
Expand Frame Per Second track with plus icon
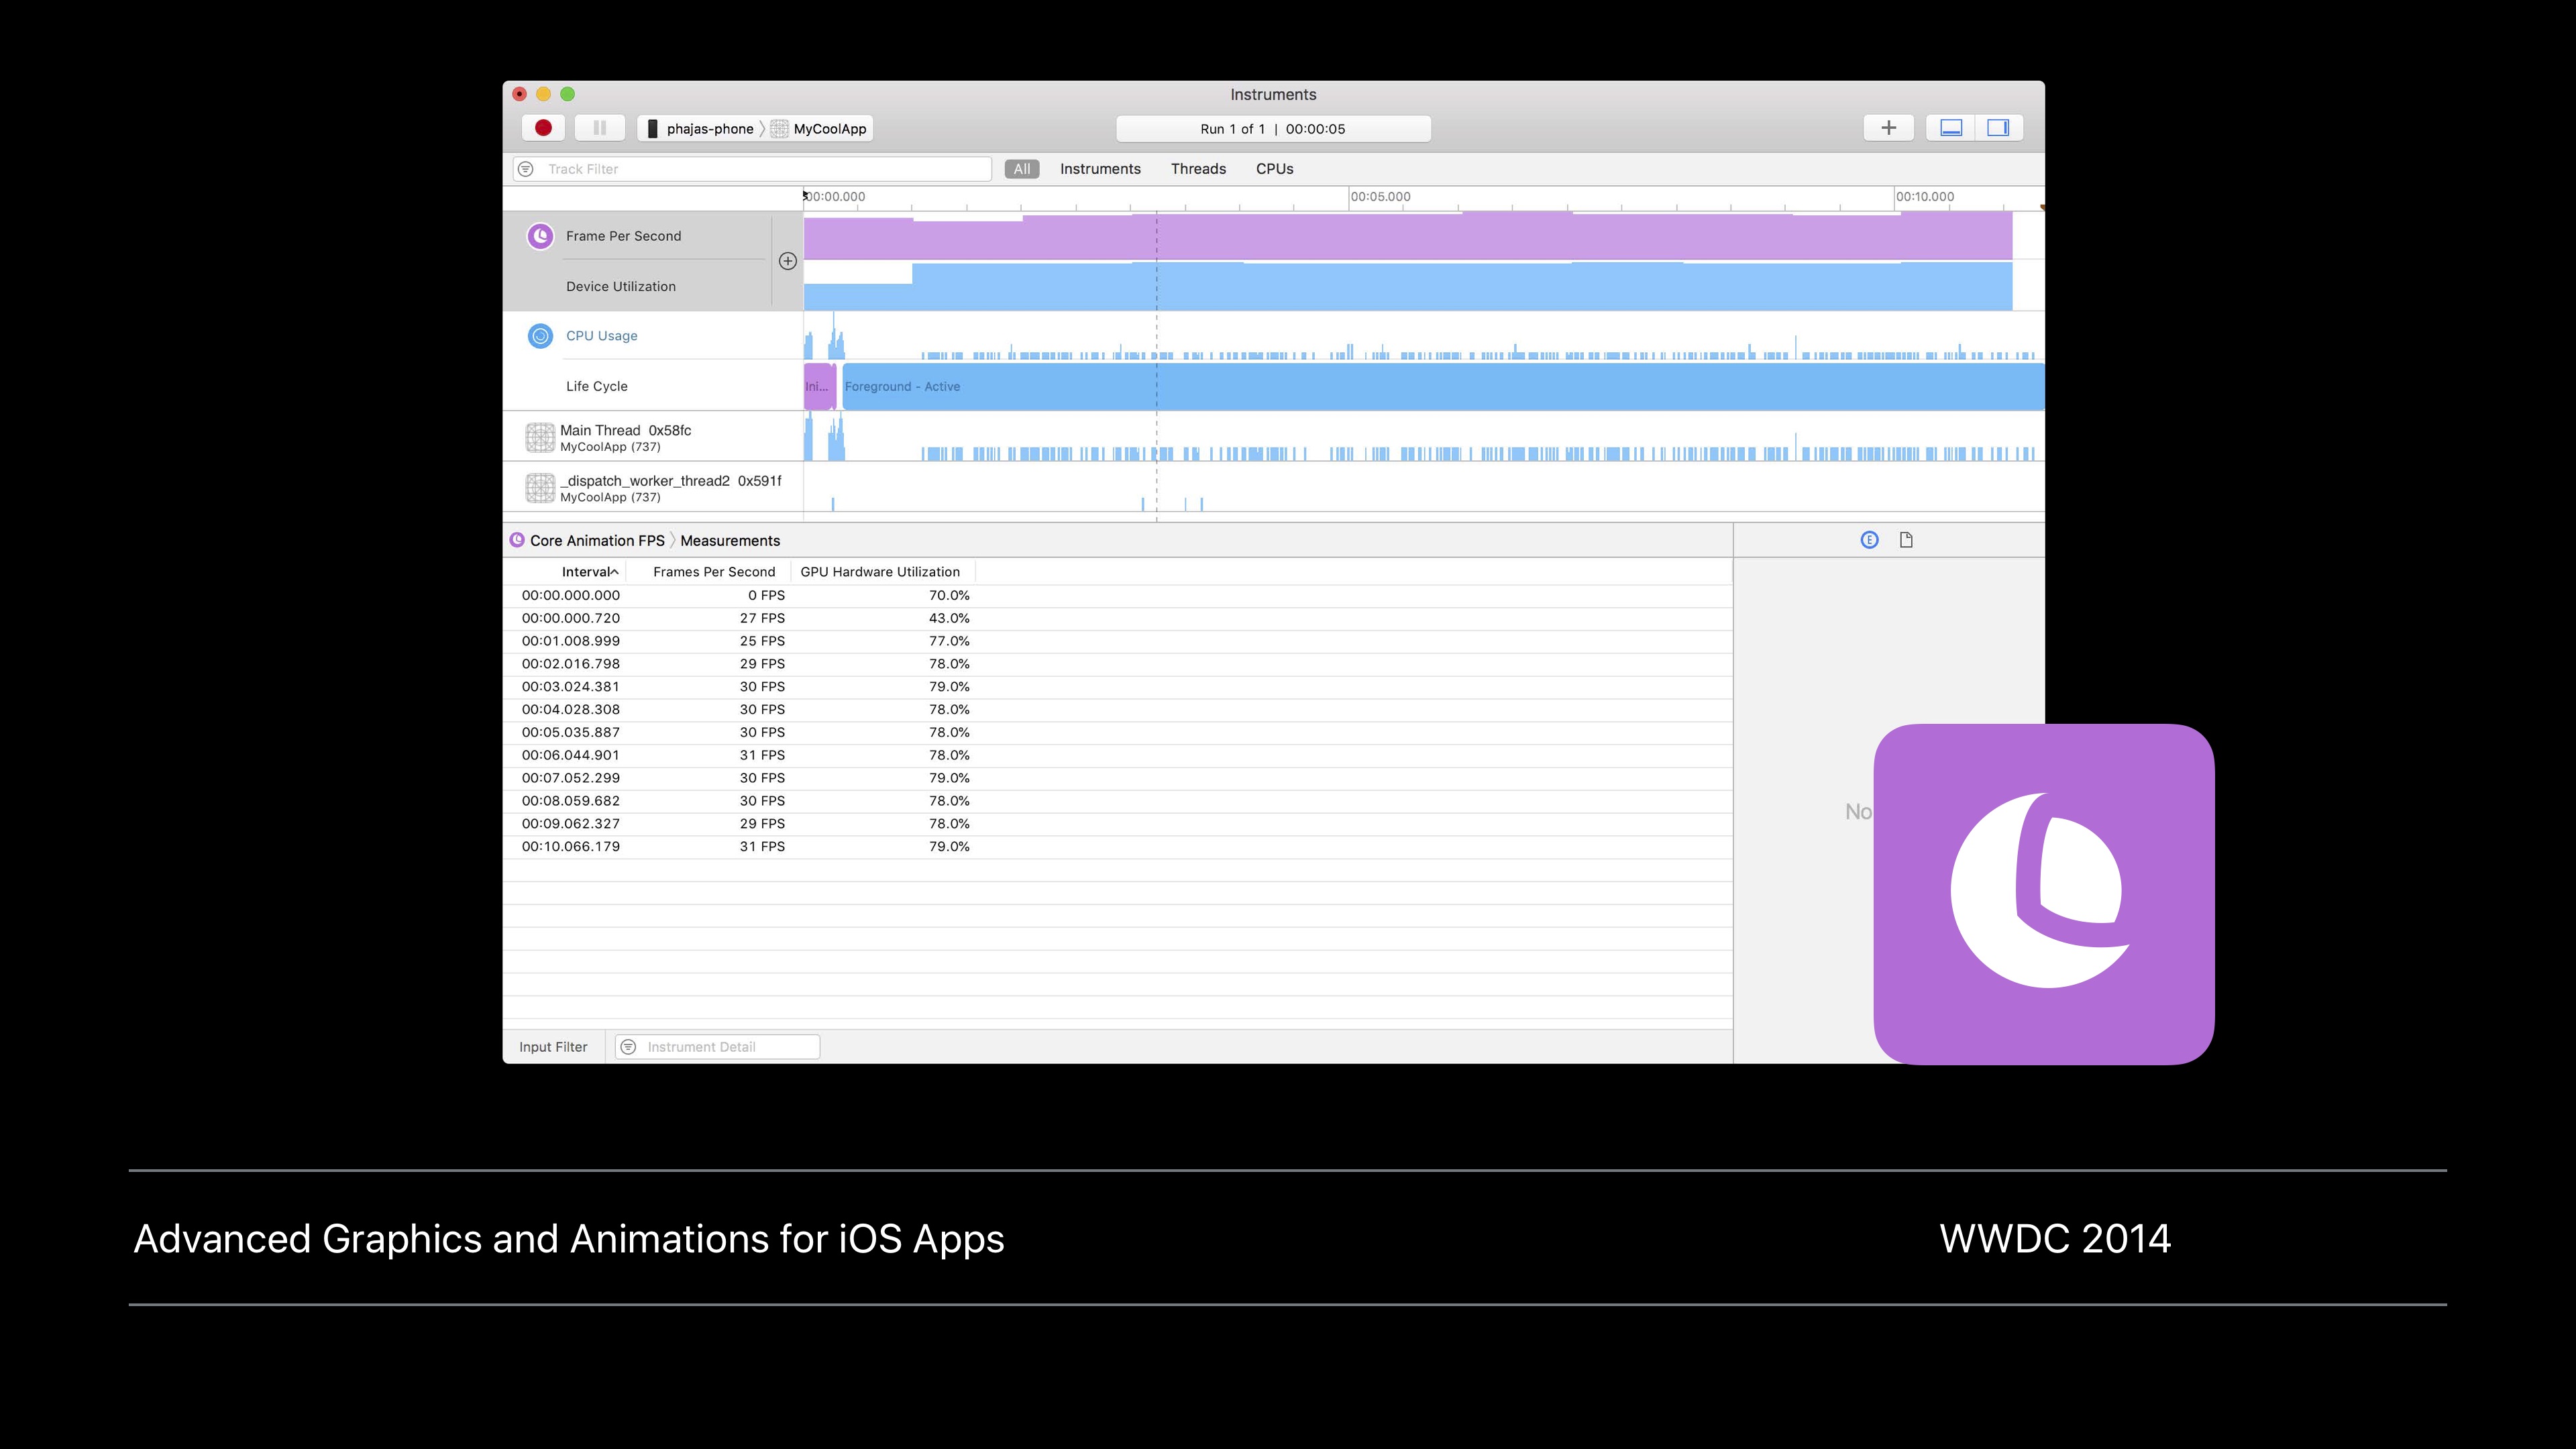point(788,261)
